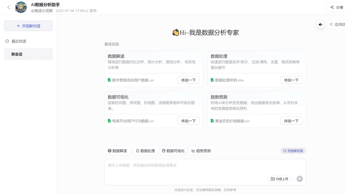Select the 数据处理 card title
This screenshot has width=345, height=194.
[x=219, y=56]
